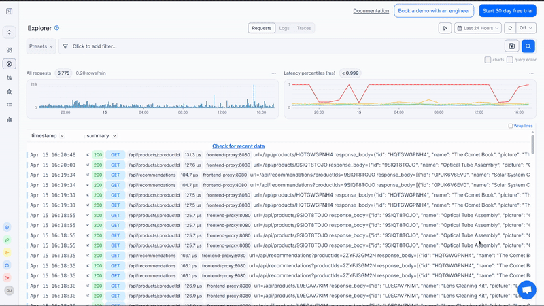
Task: Tick the query editor checkbox
Action: click(x=510, y=60)
